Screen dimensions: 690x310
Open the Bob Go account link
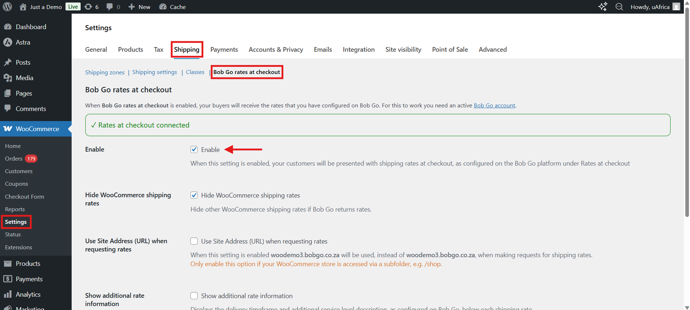click(x=494, y=106)
